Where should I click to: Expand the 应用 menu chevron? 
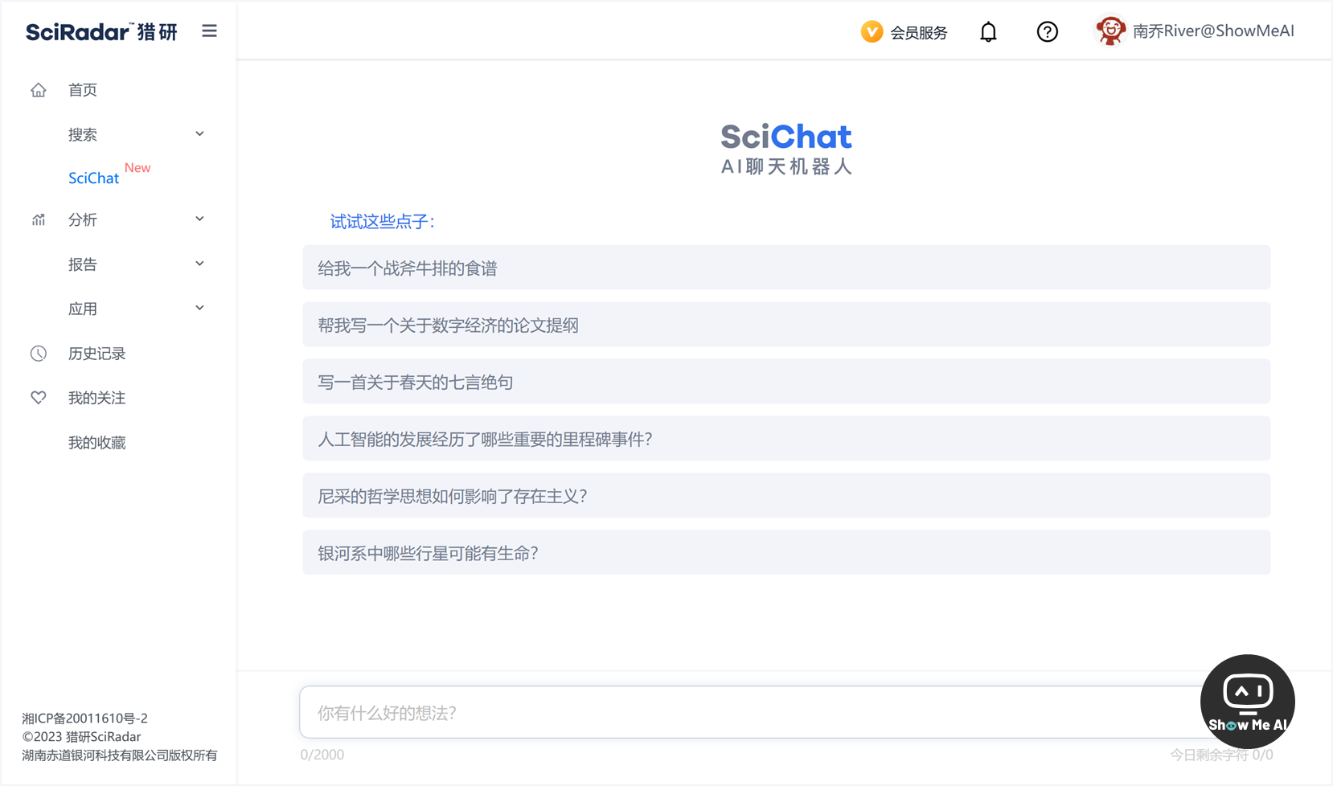click(x=199, y=309)
